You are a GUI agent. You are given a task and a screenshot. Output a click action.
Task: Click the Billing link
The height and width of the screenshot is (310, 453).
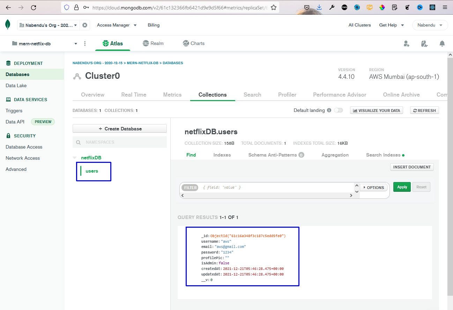154,25
